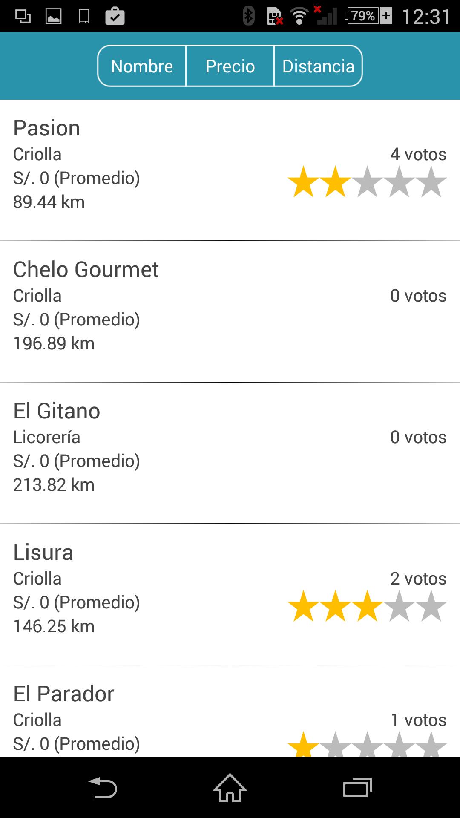Open the Lisura restaurant entry

(230, 594)
